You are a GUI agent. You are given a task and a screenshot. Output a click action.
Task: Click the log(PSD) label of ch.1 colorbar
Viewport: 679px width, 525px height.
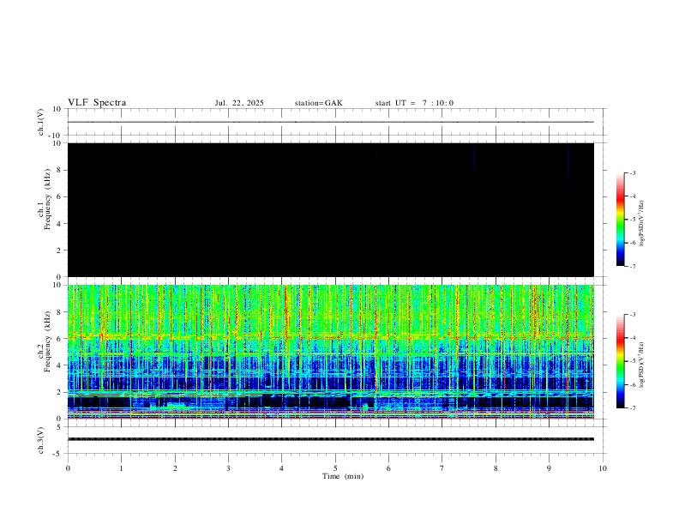click(x=641, y=223)
